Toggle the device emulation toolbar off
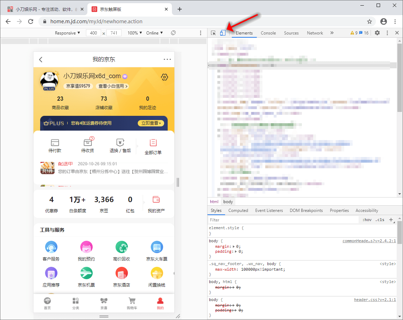403x320 pixels. [x=222, y=32]
